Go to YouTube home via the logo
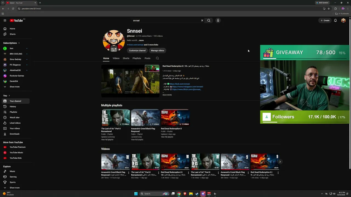Screen dimensions: 351x197 16,21
